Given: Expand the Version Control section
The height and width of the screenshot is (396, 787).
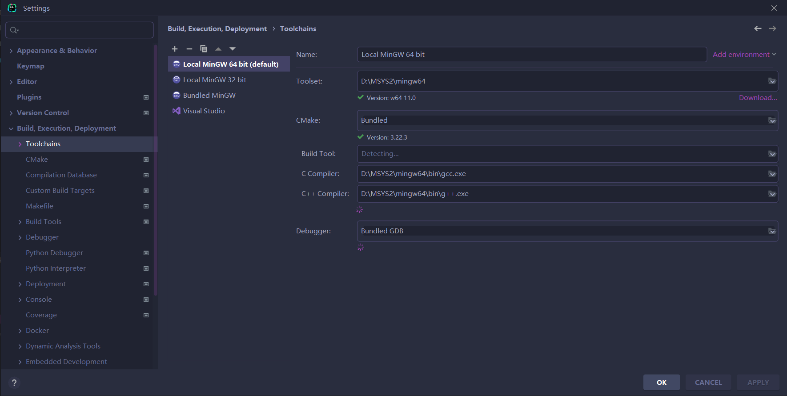Looking at the screenshot, I should [x=11, y=113].
